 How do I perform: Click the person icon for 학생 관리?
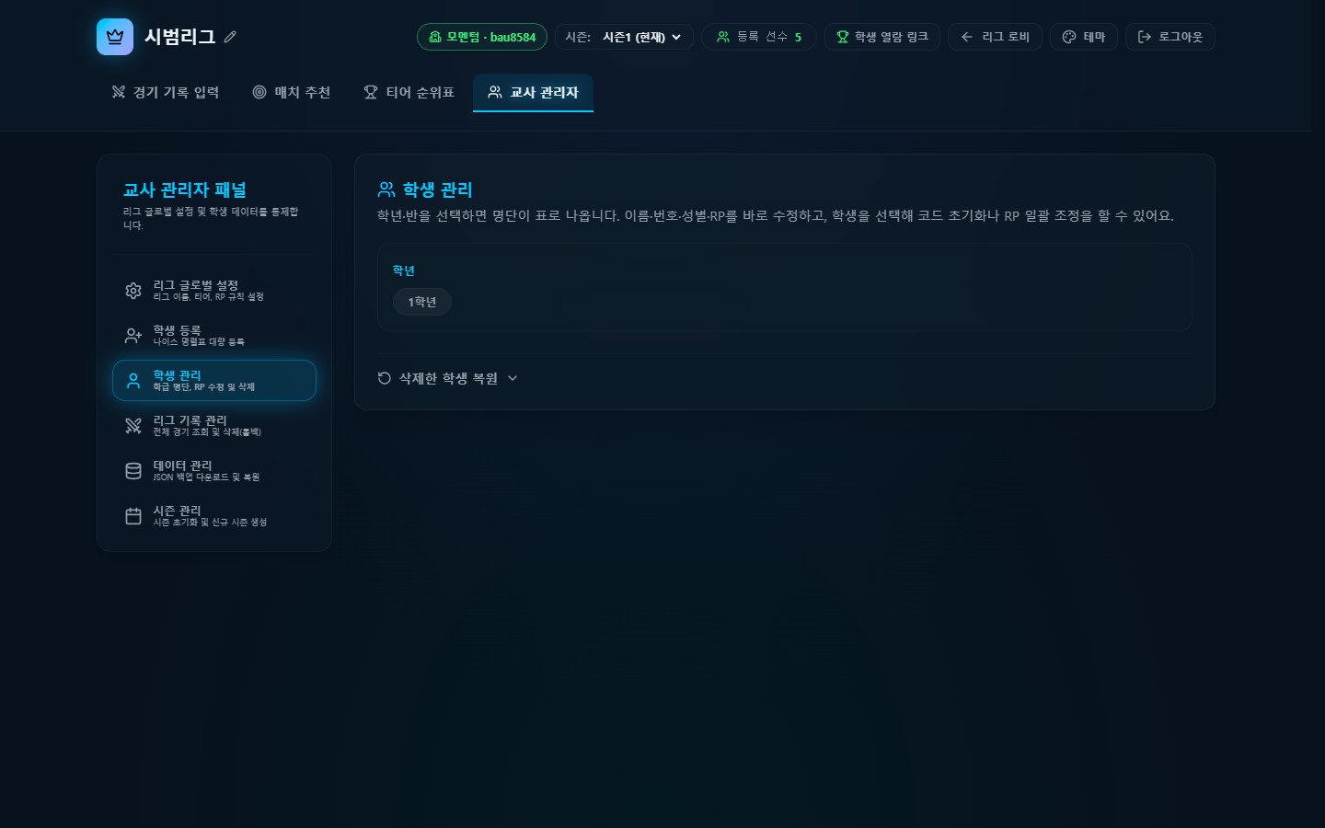[133, 381]
